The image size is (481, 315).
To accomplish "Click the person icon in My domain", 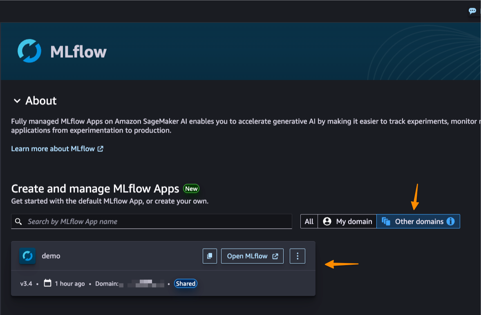I will 327,221.
